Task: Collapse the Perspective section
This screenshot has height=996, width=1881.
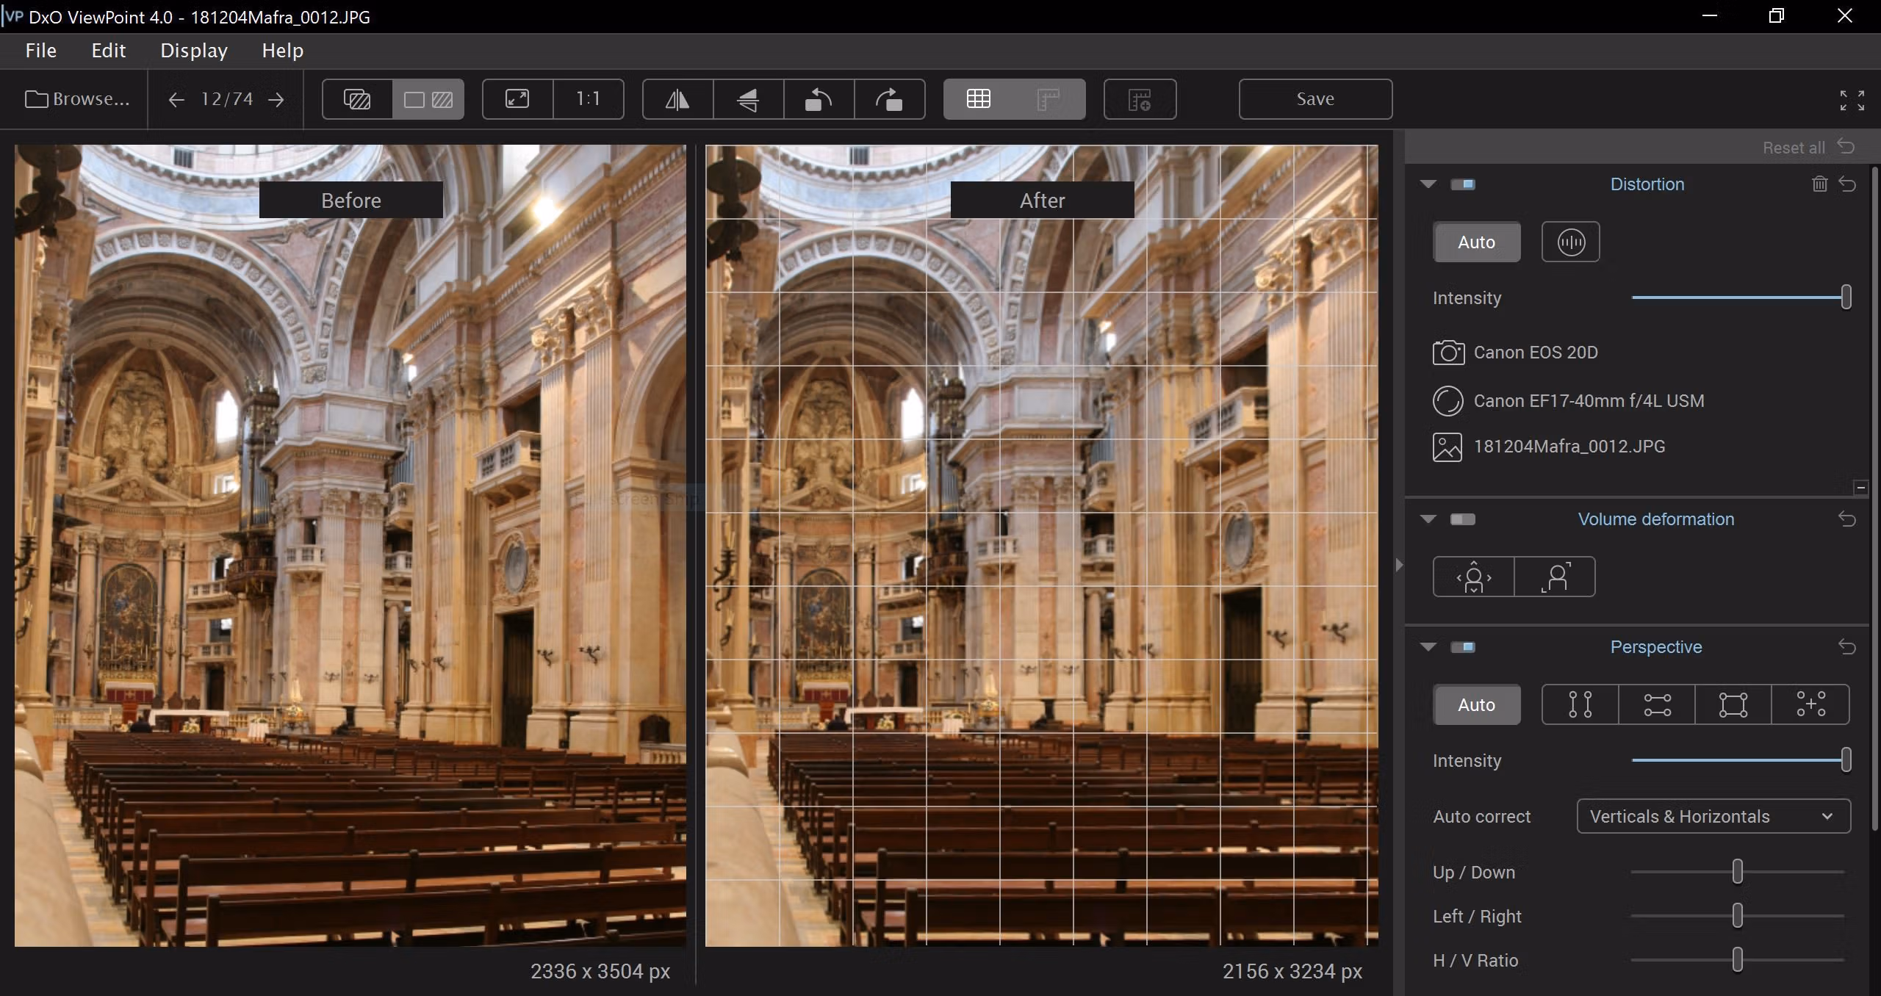Action: (x=1428, y=647)
